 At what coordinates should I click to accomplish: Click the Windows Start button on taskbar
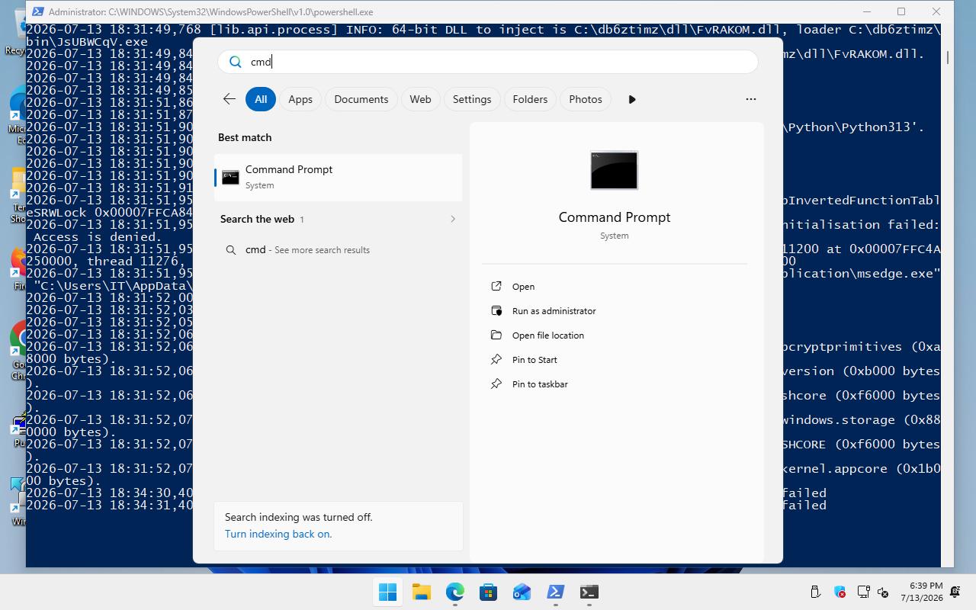coord(387,592)
